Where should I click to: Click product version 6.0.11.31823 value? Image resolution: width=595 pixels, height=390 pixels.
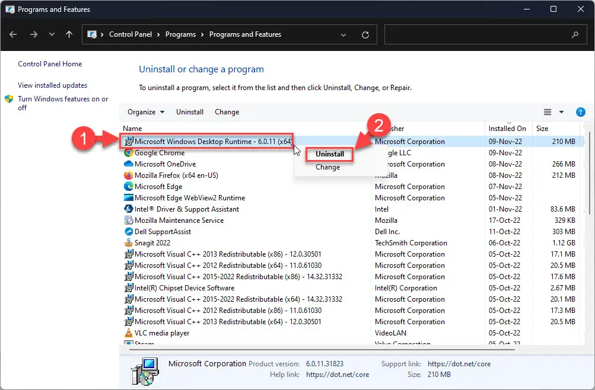(325, 364)
